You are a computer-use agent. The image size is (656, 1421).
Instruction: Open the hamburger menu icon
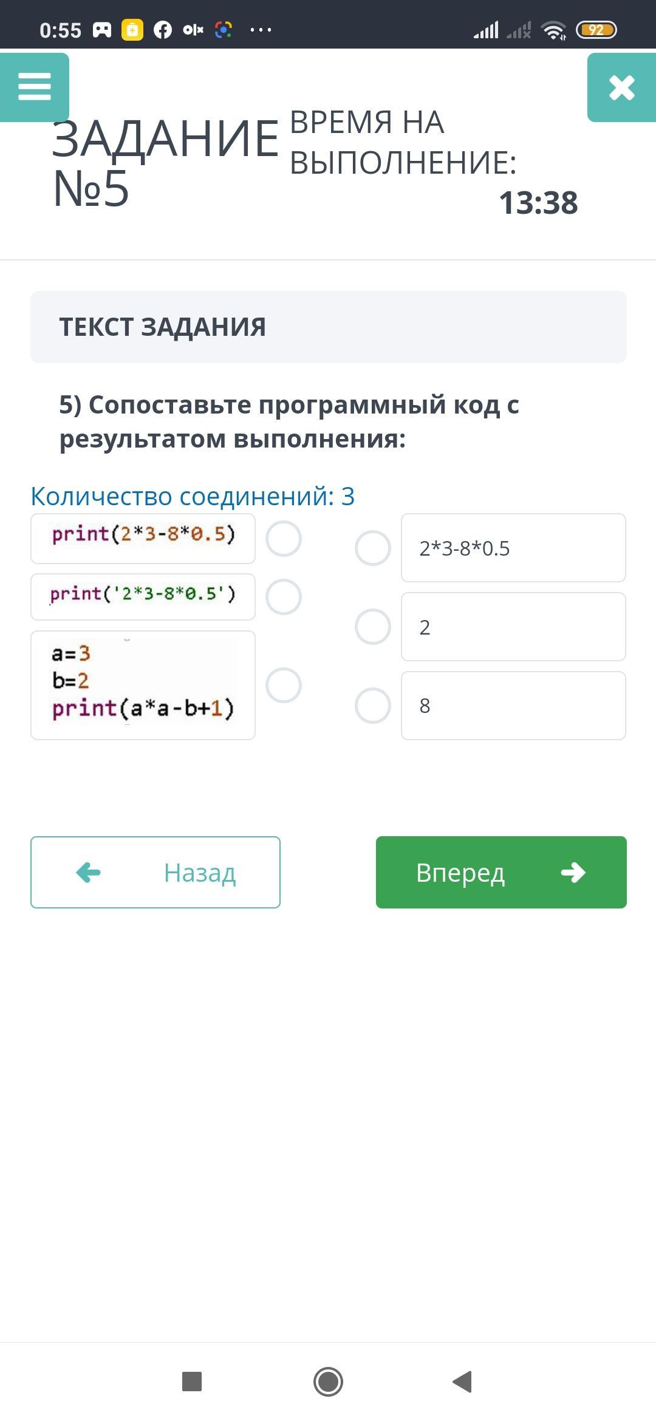(x=35, y=87)
